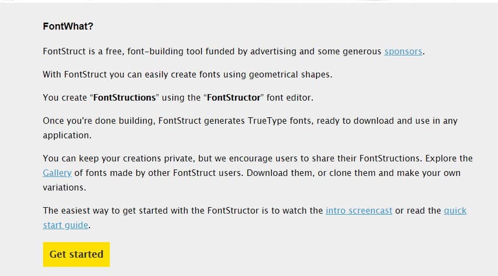Click the bold FontStructor word
Screen dimensions: 498x276
(x=234, y=98)
